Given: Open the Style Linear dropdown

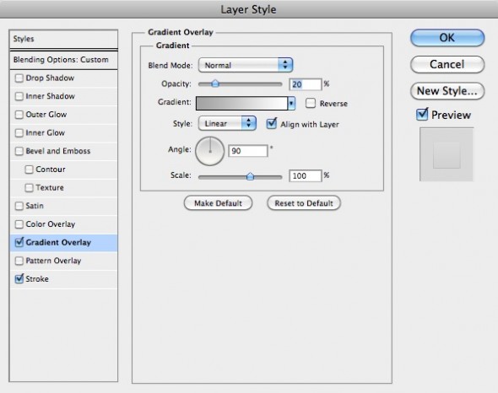Looking at the screenshot, I should click(x=227, y=123).
